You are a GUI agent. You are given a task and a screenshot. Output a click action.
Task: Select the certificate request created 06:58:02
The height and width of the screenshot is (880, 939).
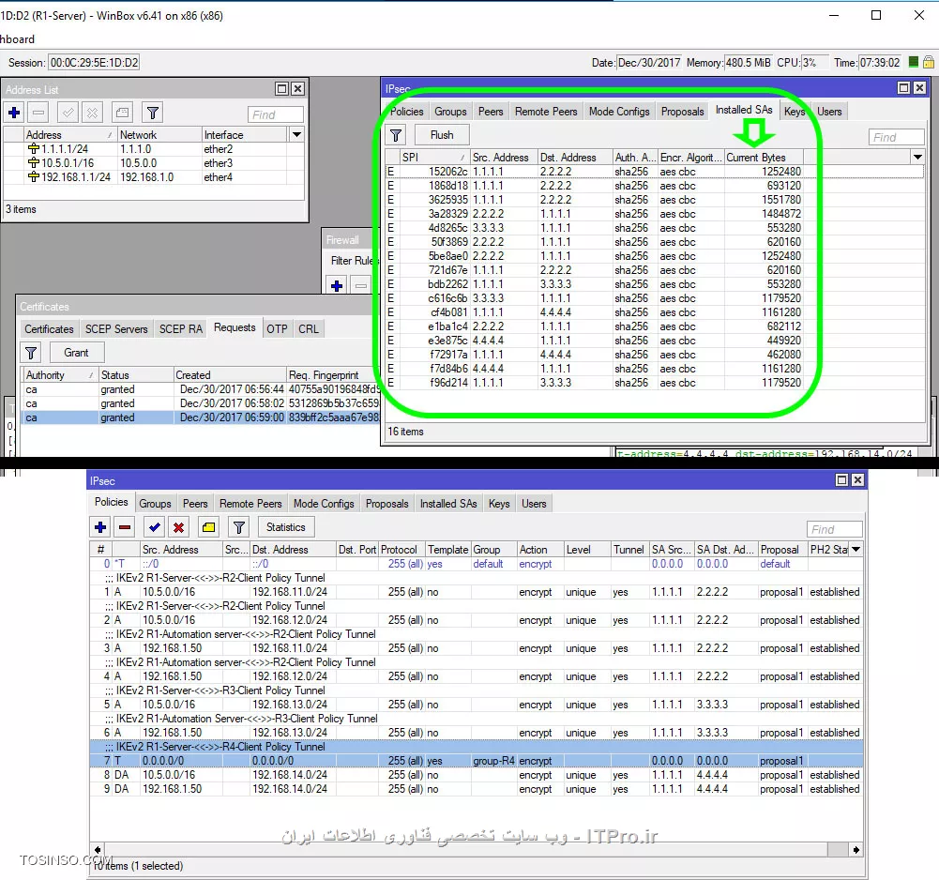coord(201,403)
